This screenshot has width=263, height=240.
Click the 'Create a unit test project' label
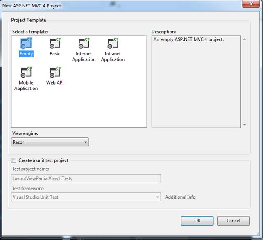43,160
